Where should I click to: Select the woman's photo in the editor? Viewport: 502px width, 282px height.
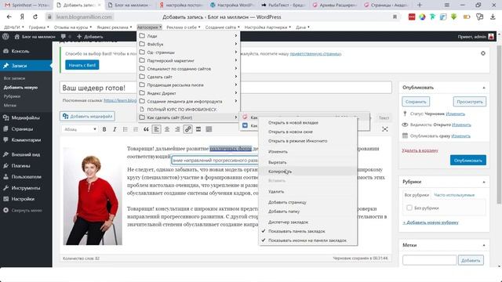point(93,196)
